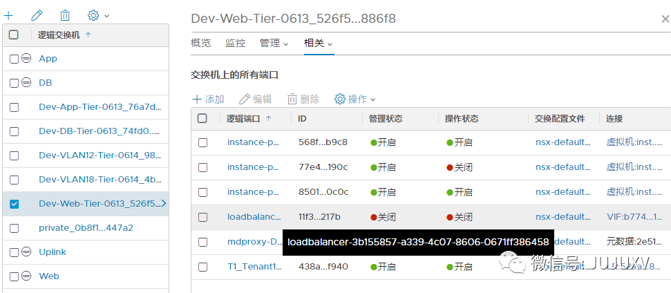Check the private_0b8f1 switch checkbox
The image size is (671, 293).
click(x=14, y=228)
